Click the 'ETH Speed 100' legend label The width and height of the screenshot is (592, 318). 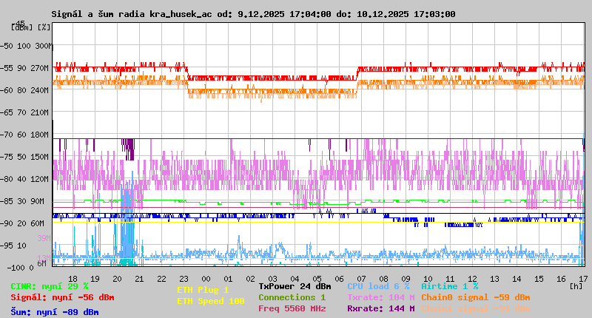coord(211,301)
